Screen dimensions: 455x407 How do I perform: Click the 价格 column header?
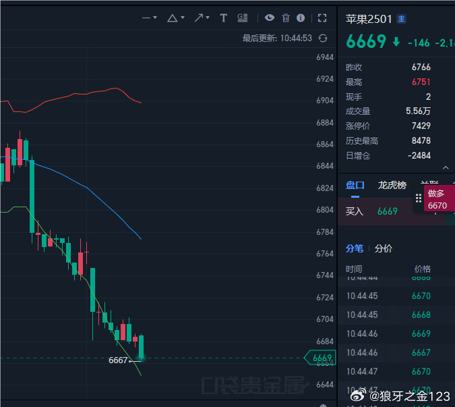[x=423, y=269]
